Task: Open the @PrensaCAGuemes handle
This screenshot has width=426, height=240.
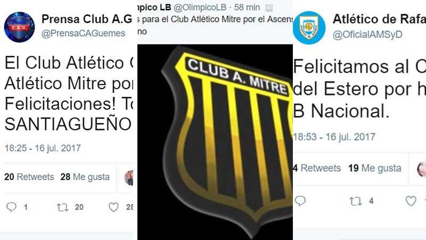Action: (x=83, y=33)
